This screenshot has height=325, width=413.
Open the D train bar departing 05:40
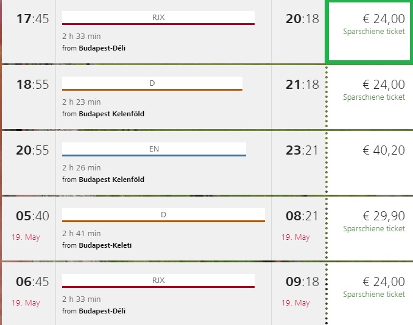163,215
